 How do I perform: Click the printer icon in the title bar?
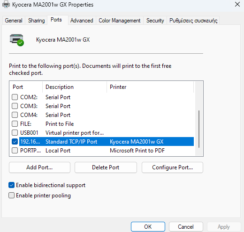[x=6, y=4]
